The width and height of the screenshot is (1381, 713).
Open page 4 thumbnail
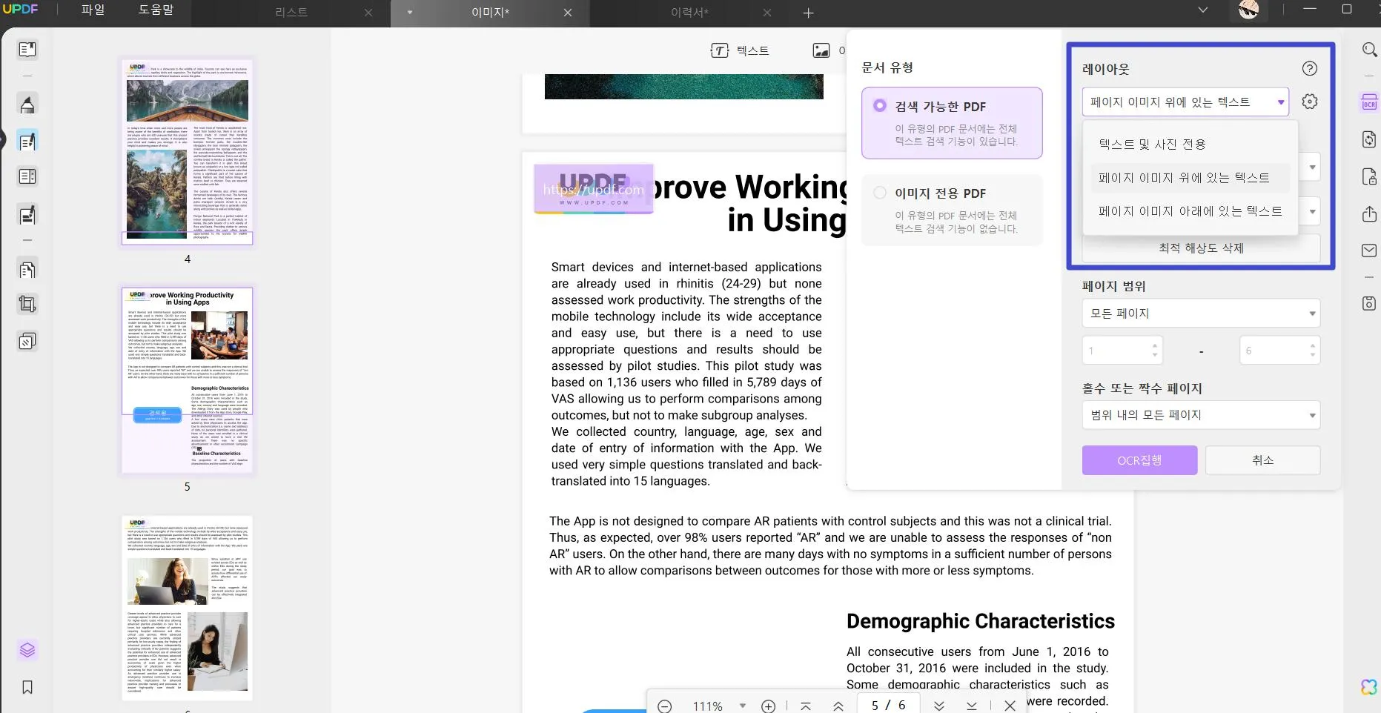[188, 152]
